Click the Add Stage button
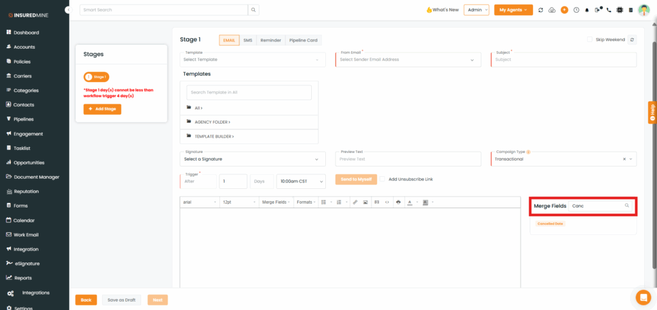This screenshot has height=310, width=657. [102, 110]
